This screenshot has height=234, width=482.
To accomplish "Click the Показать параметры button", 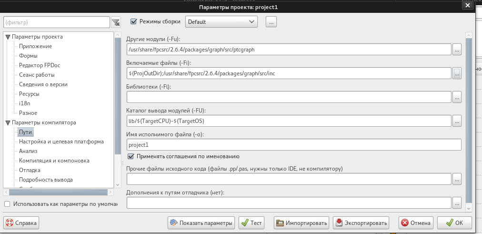I will coord(201,223).
